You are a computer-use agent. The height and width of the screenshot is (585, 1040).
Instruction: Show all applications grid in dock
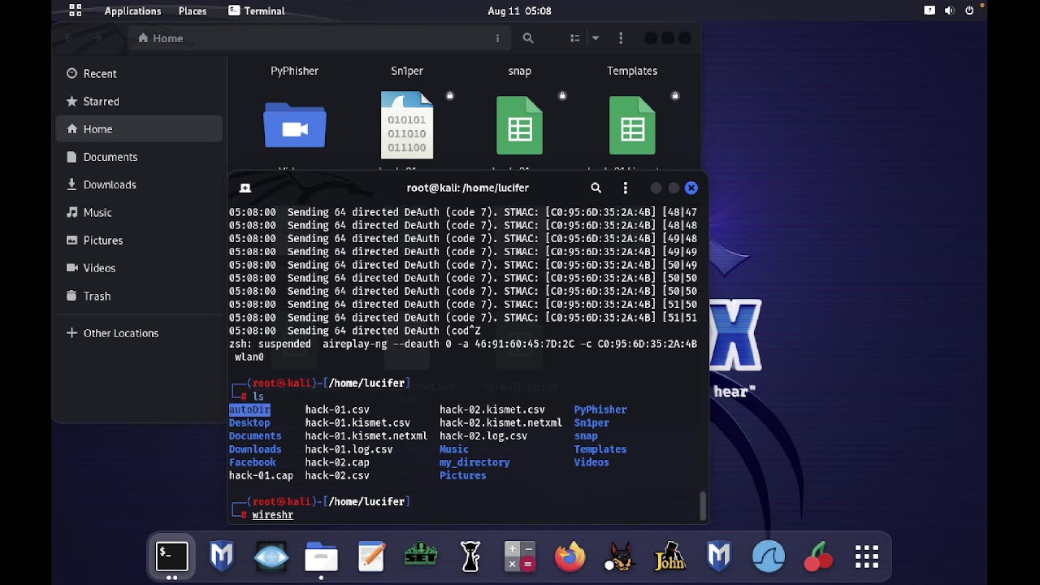[x=867, y=557]
